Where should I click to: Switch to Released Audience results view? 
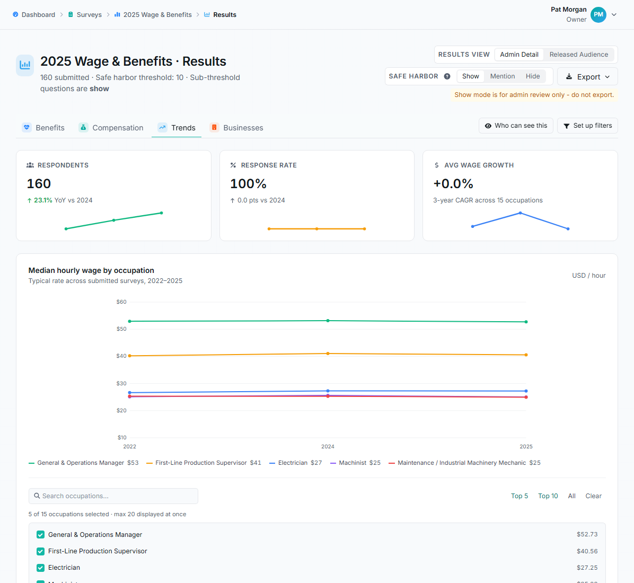[579, 55]
